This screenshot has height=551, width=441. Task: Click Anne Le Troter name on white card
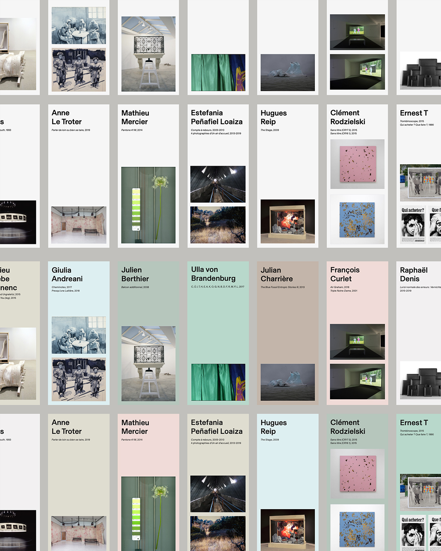(x=67, y=117)
